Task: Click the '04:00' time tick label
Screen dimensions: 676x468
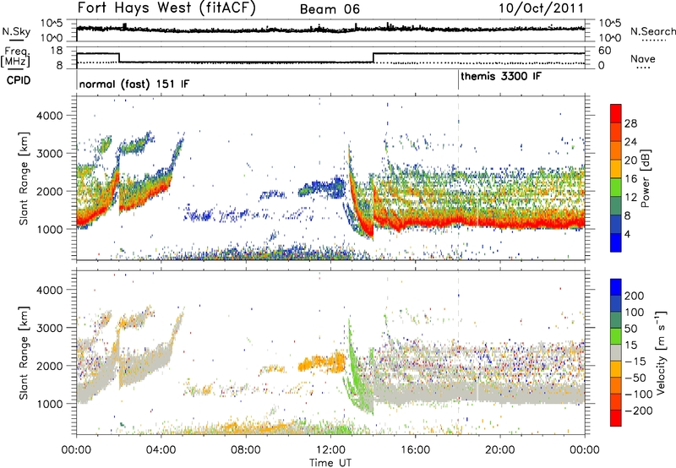Action: (x=161, y=450)
